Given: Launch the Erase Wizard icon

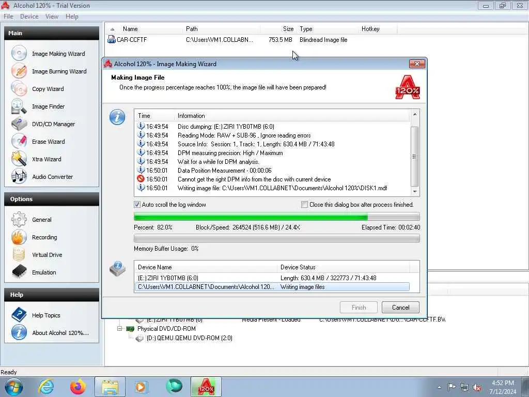Looking at the screenshot, I should click(x=19, y=141).
